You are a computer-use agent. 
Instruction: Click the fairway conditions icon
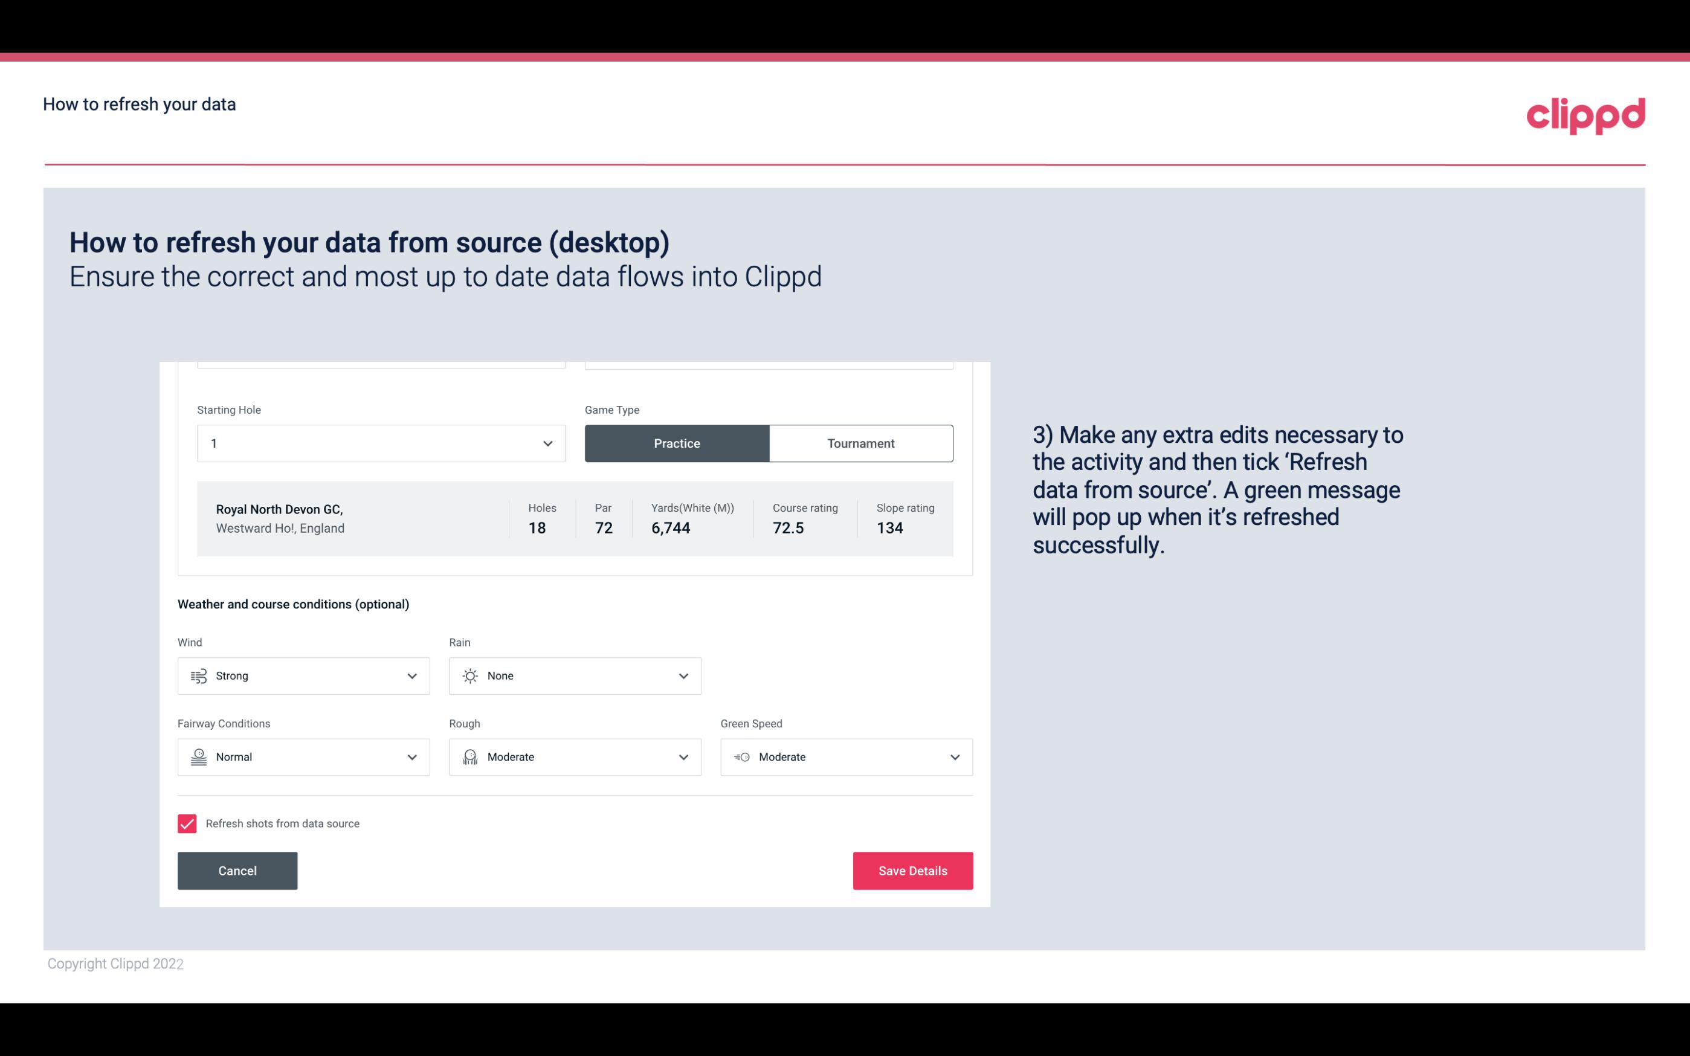pos(197,757)
